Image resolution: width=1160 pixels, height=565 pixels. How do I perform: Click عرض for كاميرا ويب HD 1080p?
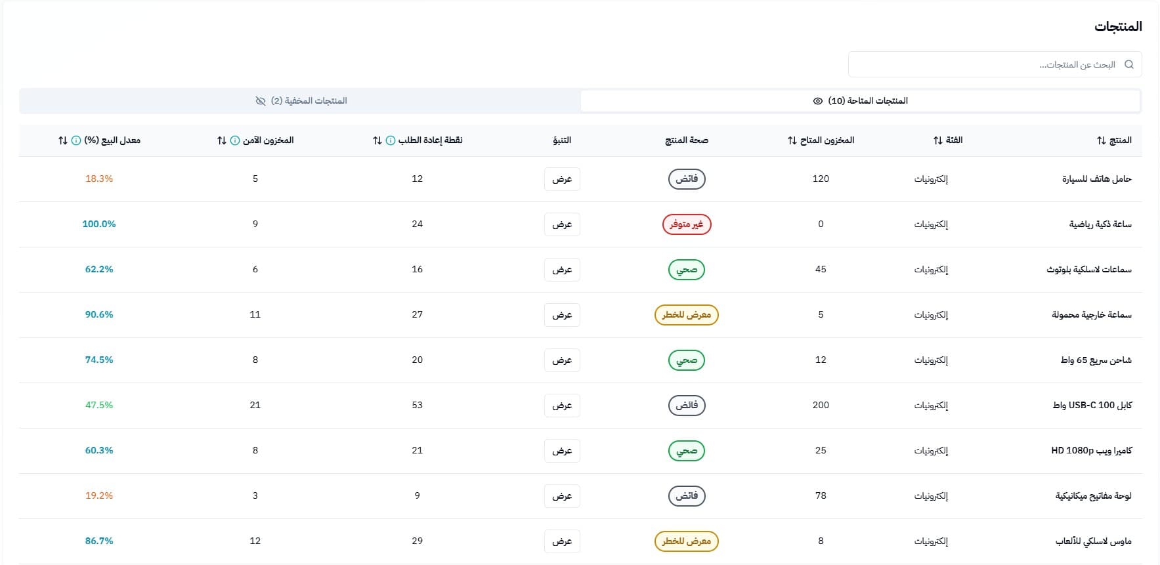(x=562, y=451)
